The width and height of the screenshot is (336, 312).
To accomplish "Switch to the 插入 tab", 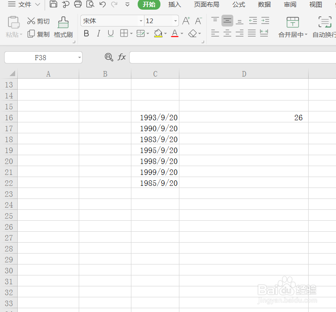I will tap(175, 4).
